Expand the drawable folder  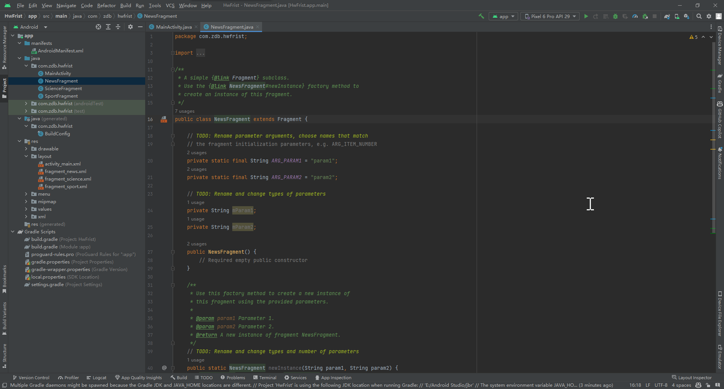tap(26, 149)
